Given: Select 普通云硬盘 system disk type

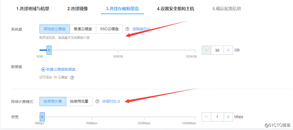Looking at the screenshot, I should pos(83,29).
